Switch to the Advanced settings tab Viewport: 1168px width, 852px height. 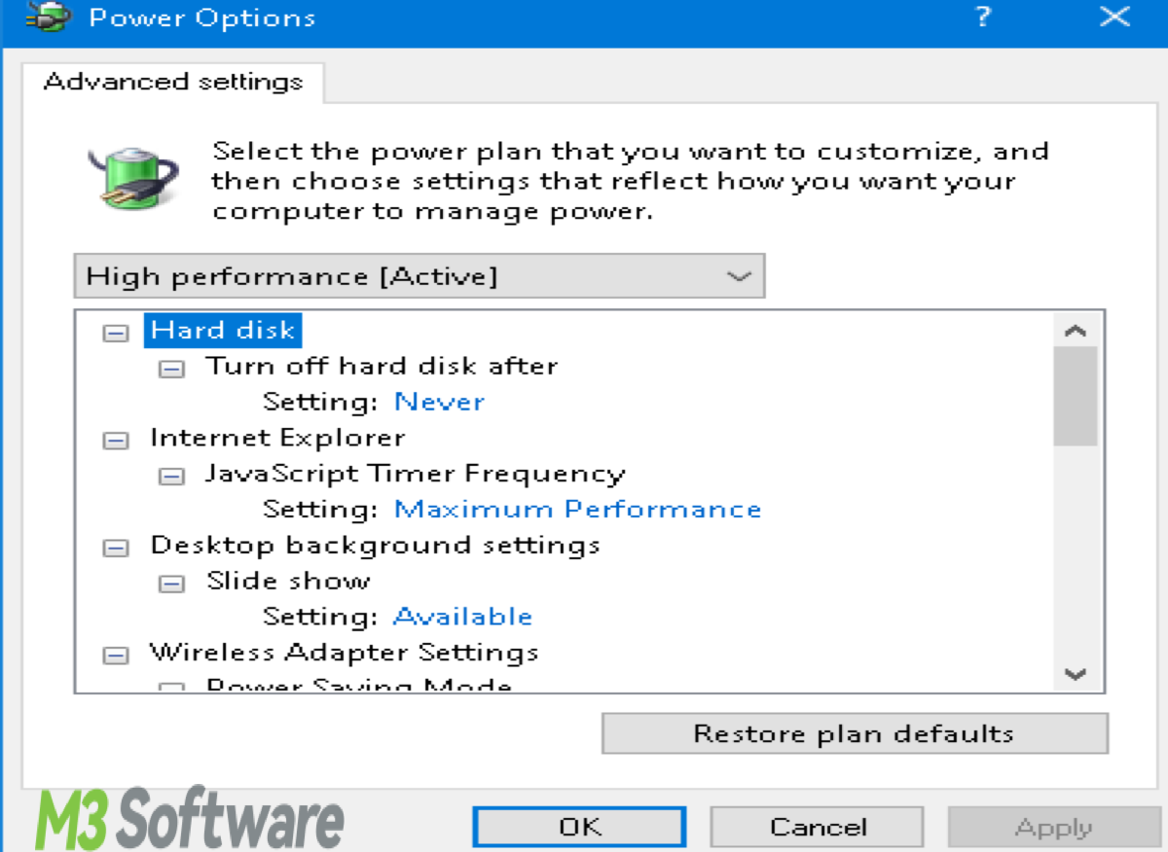[x=173, y=82]
